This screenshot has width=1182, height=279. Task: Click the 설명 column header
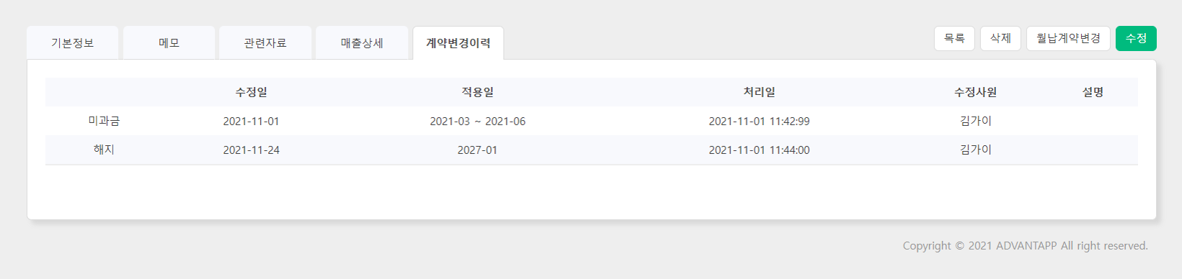coord(1093,92)
